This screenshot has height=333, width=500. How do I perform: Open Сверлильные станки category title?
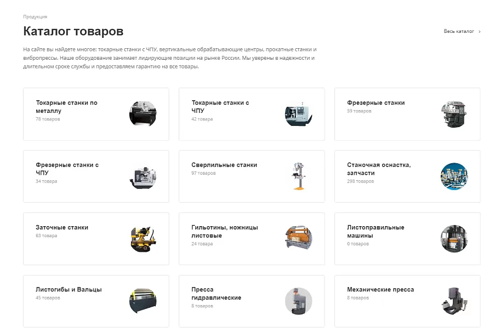224,165
